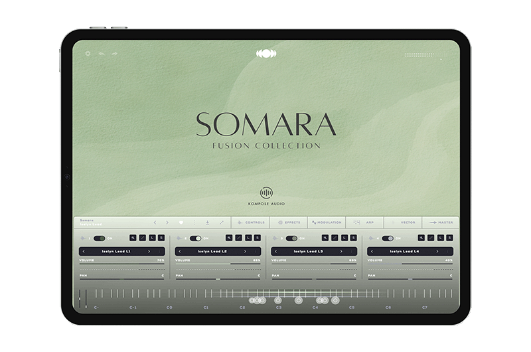
Task: Favorite the preset with the heart icon
Action: click(182, 222)
